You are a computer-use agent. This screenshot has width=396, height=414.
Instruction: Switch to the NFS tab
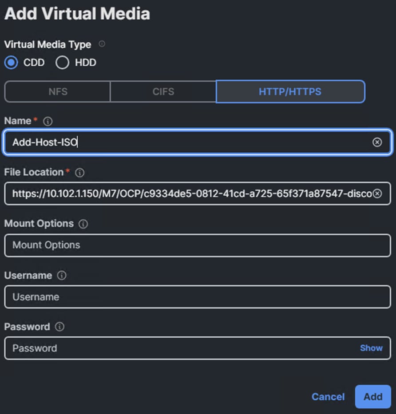[x=58, y=91]
